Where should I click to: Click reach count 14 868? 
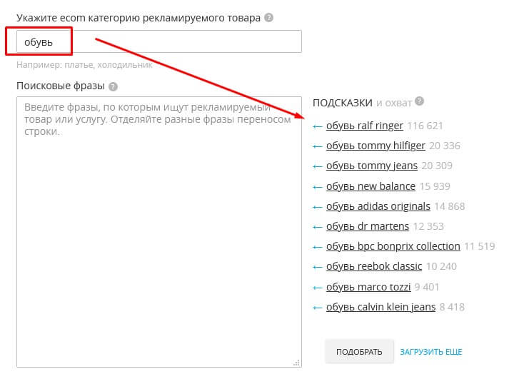pyautogui.click(x=450, y=206)
